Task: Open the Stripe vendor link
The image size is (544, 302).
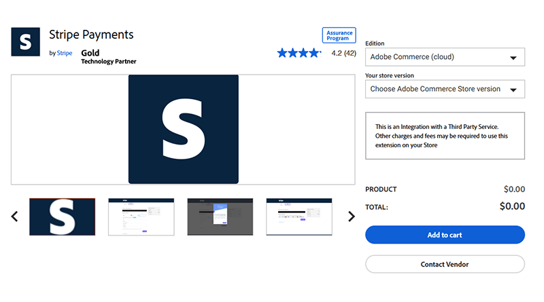Action: click(65, 53)
